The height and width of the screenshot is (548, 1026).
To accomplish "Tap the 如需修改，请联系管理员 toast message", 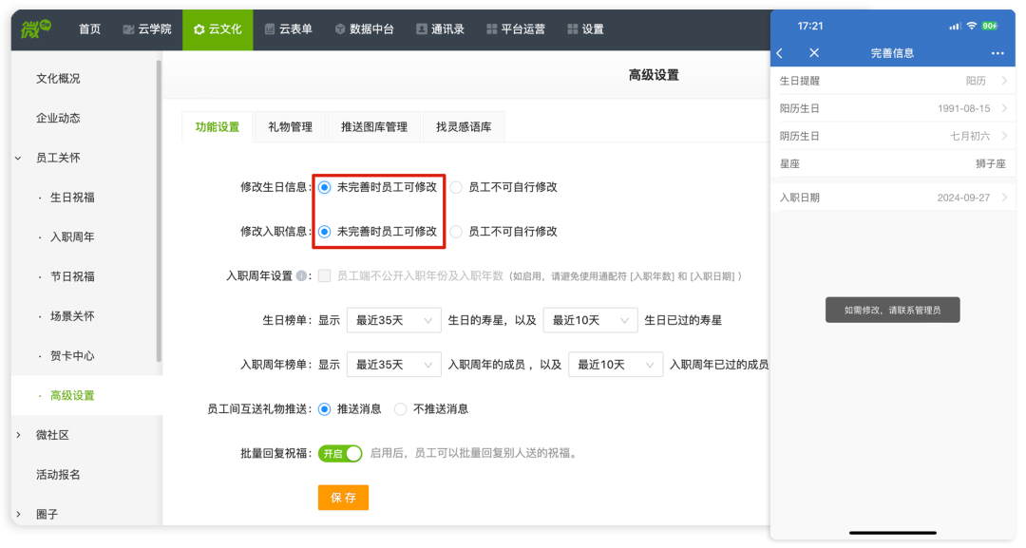I will (x=892, y=310).
